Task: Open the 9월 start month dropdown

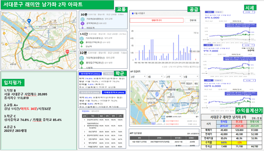Action: click(155, 77)
